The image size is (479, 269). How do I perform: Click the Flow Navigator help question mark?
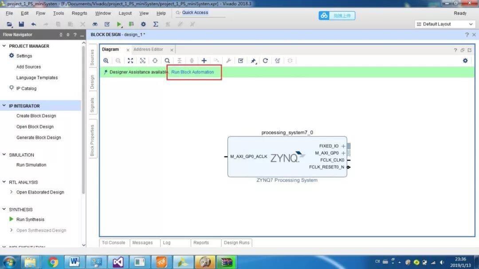tap(75, 35)
